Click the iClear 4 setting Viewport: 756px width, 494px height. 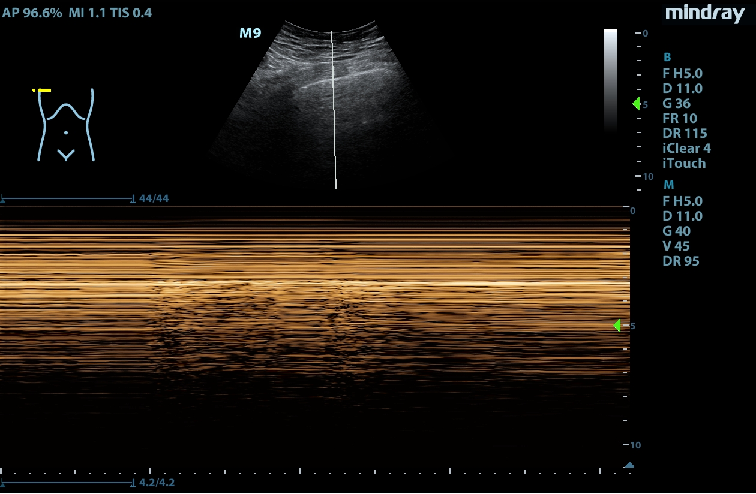(x=686, y=148)
